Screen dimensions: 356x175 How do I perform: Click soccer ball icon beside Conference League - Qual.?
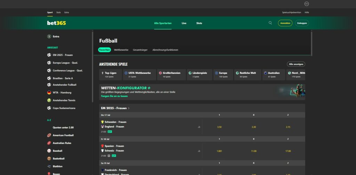click(49, 70)
